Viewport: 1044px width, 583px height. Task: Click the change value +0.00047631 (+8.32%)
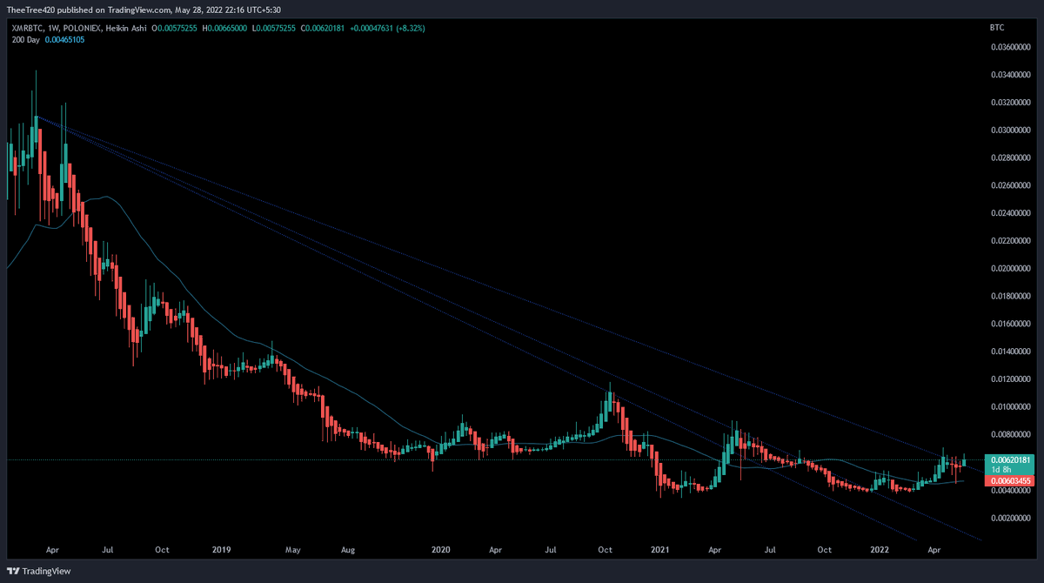pyautogui.click(x=387, y=29)
